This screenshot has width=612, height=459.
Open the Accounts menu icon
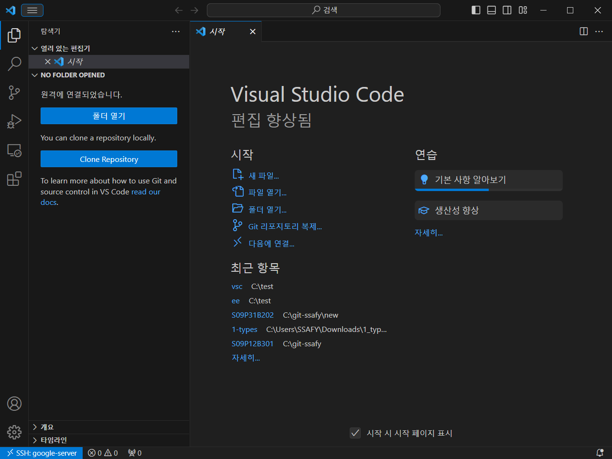click(14, 404)
